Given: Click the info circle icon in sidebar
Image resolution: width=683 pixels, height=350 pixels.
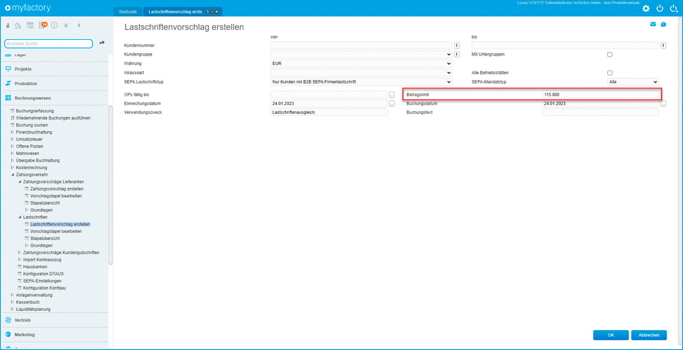Looking at the screenshot, I should (54, 25).
